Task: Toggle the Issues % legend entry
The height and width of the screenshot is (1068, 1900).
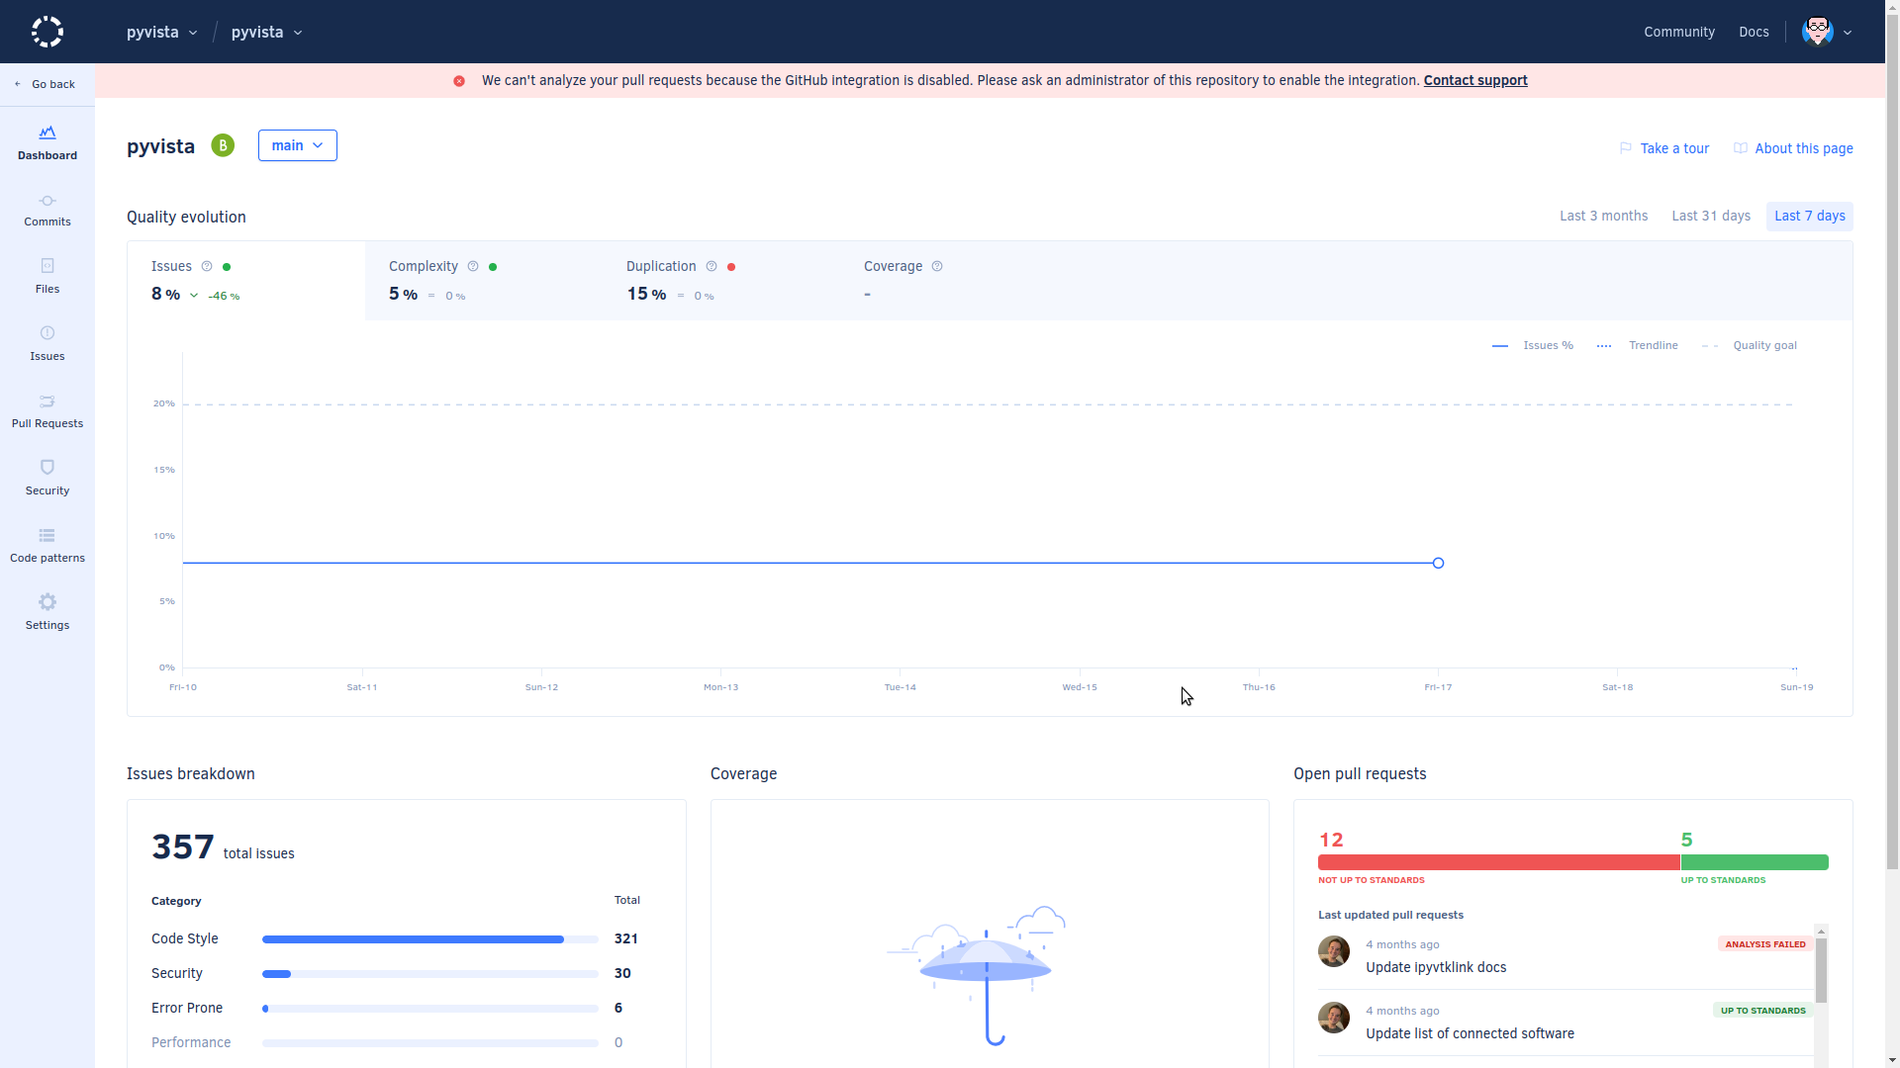Action: pos(1532,346)
